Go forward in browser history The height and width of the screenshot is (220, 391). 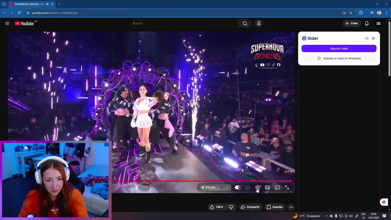[x=12, y=13]
